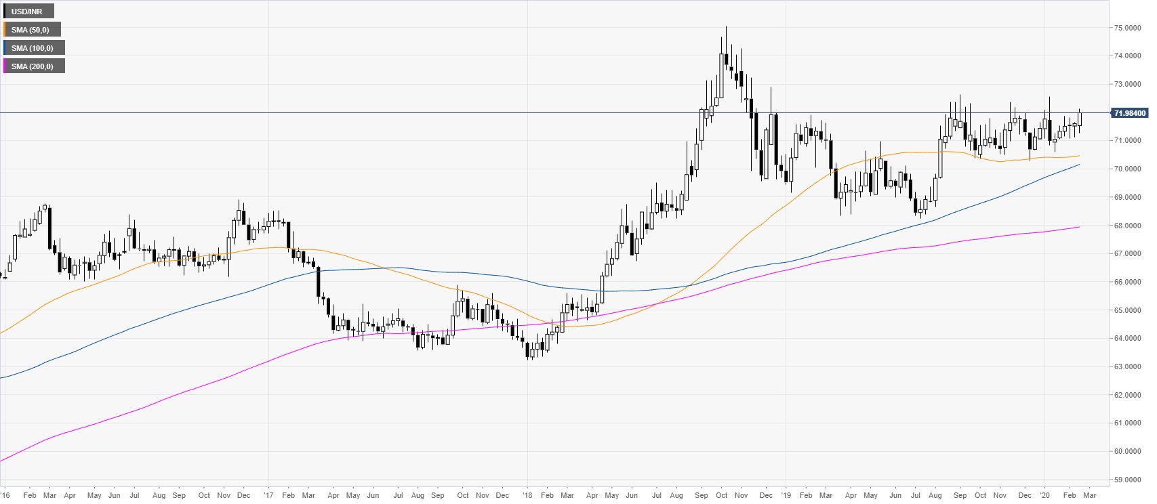
Task: Click the 69.0000 price axis label
Action: tap(1127, 197)
